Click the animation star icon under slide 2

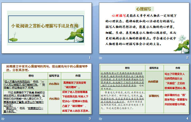(101, 58)
